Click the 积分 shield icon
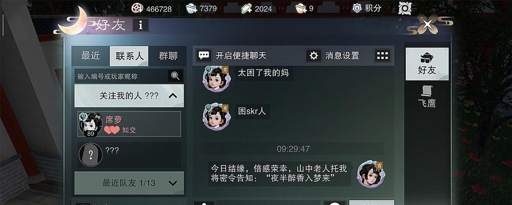 [357, 8]
